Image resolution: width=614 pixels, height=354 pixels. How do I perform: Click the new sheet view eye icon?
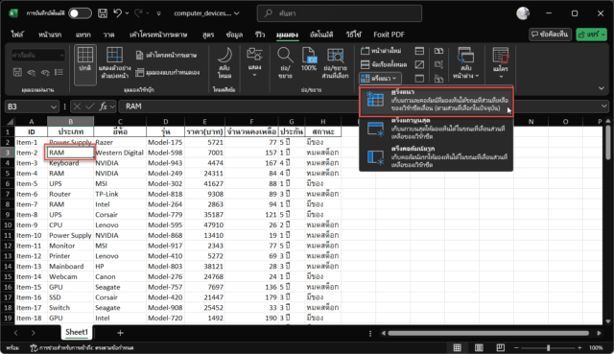(x=45, y=72)
